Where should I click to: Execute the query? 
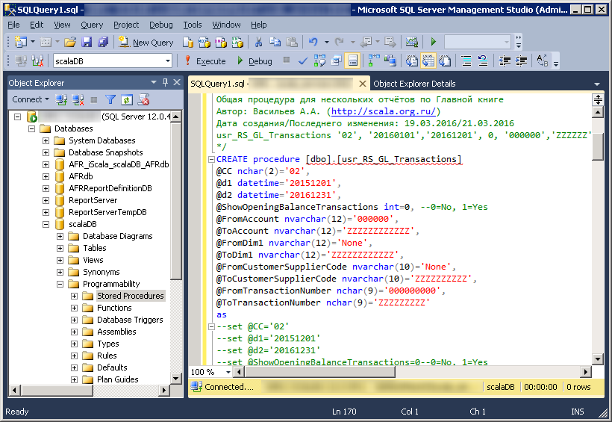pyautogui.click(x=205, y=61)
